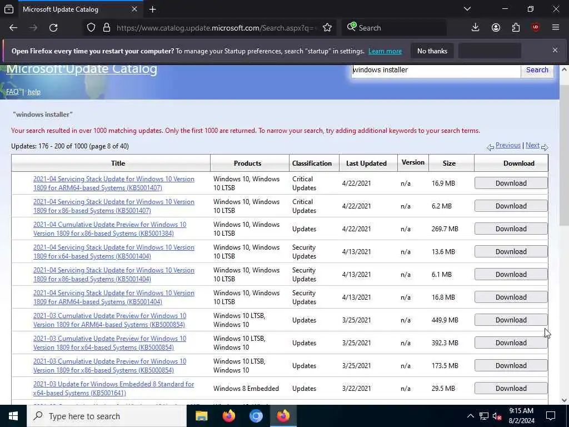Download the 6.1 MB update
This screenshot has width=569, height=427.
pos(511,274)
